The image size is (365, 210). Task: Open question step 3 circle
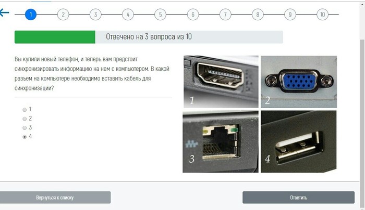[95, 15]
